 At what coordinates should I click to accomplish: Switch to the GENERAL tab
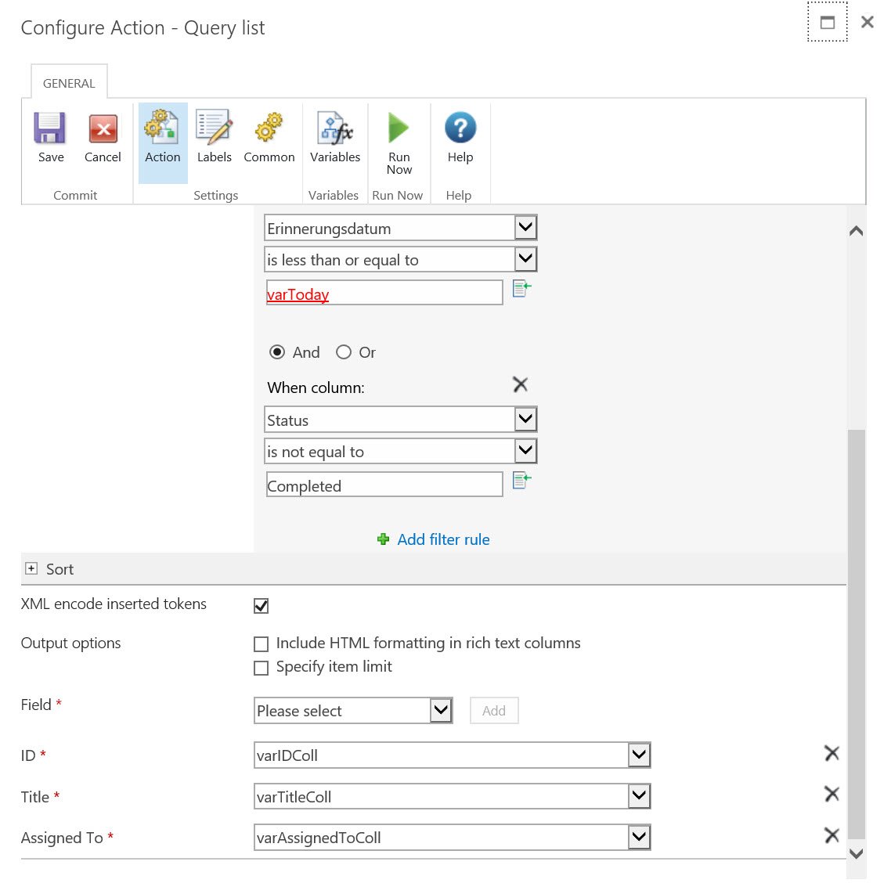68,82
